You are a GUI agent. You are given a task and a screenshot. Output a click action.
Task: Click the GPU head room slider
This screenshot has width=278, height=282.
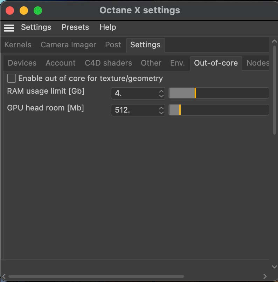click(219, 110)
